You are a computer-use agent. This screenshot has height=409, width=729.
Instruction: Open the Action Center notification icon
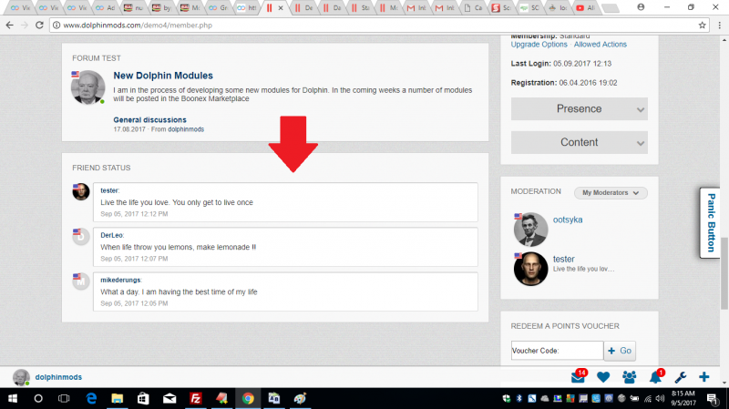tap(712, 398)
